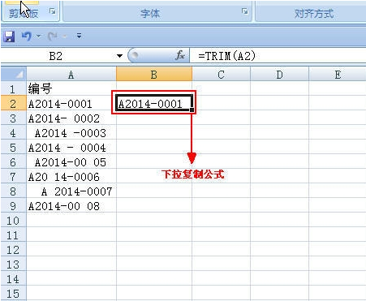Click cell A1 containing 编号

[x=71, y=88]
